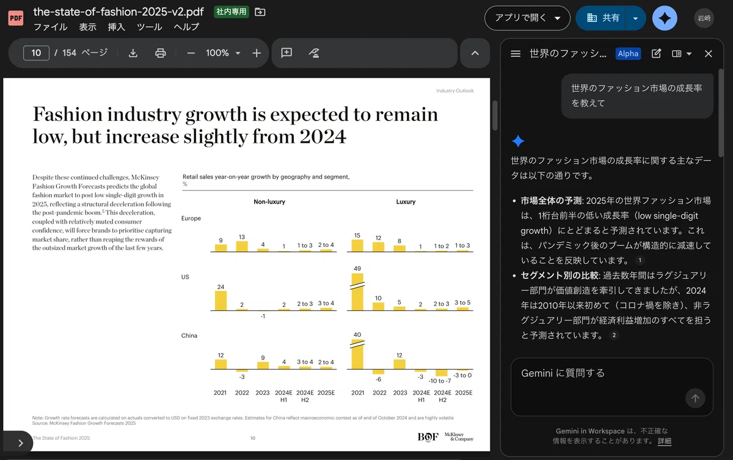Open Gemini sparkle button in header
This screenshot has height=460, width=733.
[x=665, y=18]
